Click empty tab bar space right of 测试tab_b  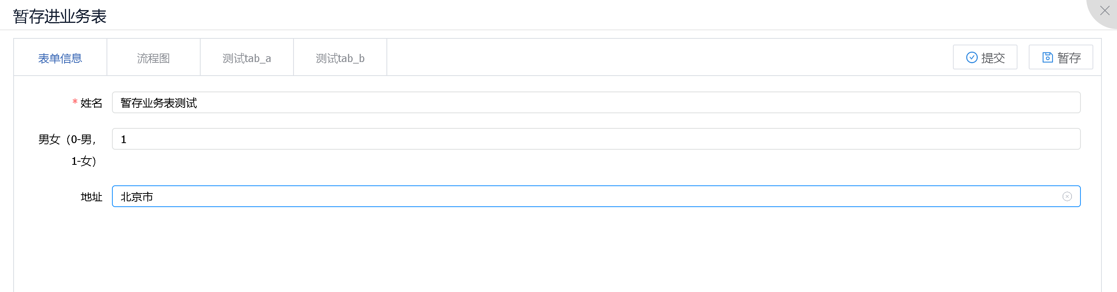[x=650, y=58]
